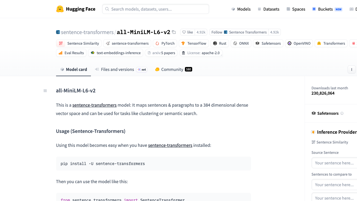
Task: Click the sentence-transformers org avatar icon
Action: [x=58, y=32]
